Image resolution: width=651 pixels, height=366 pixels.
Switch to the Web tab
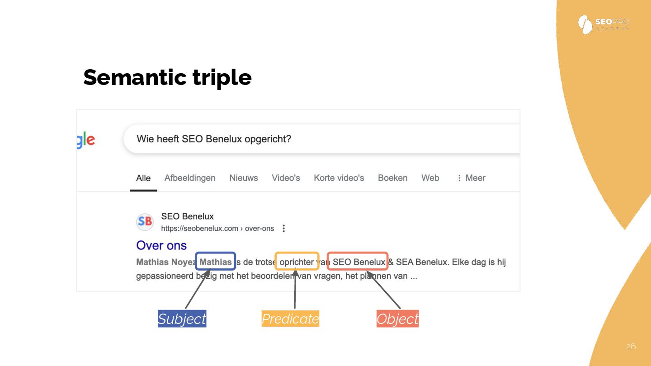(430, 178)
